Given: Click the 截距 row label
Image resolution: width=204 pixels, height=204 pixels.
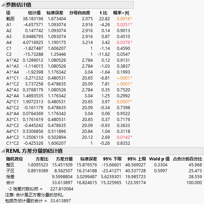Looking at the screenshot, I should (10, 19).
